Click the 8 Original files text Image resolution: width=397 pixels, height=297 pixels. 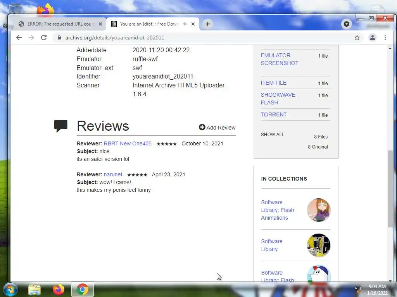pos(318,147)
